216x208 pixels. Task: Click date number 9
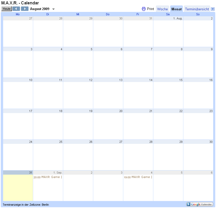[212, 49]
